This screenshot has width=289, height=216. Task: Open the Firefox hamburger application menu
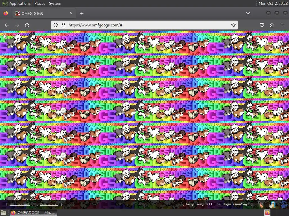click(x=282, y=25)
